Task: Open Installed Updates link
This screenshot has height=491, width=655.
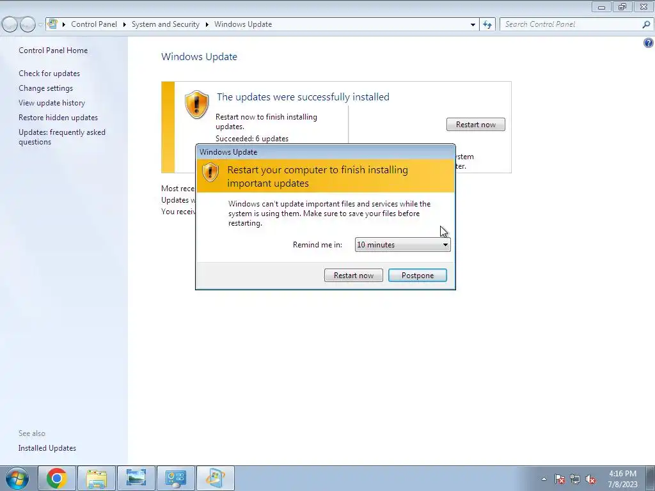Action: (x=47, y=448)
